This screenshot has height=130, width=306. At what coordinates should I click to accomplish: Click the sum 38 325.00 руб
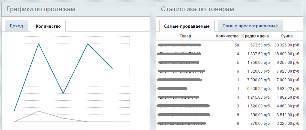287,45
